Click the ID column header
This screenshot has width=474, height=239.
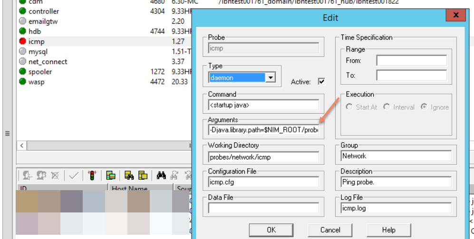point(62,188)
